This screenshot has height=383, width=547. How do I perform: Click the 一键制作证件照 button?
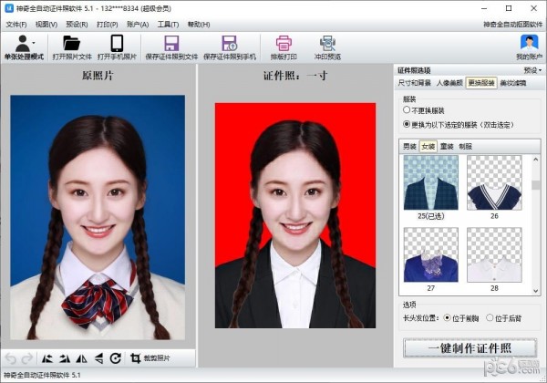[470, 347]
